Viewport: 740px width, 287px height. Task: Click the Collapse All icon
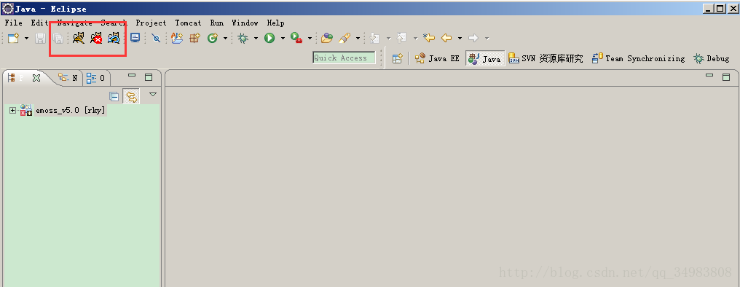click(114, 96)
